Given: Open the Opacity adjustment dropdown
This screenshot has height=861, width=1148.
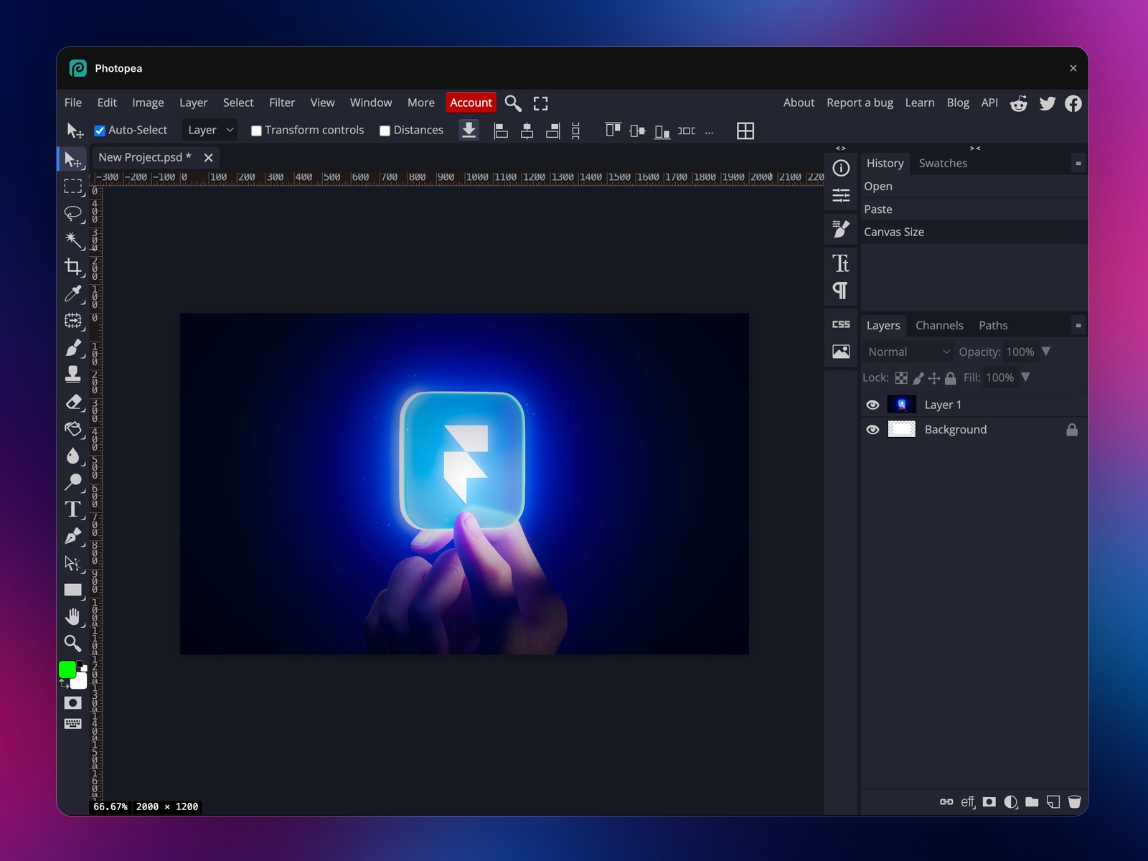Looking at the screenshot, I should 1047,352.
